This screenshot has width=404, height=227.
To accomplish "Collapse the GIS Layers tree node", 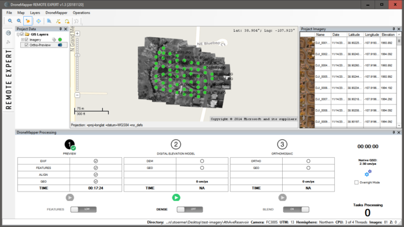I will (x=18, y=34).
